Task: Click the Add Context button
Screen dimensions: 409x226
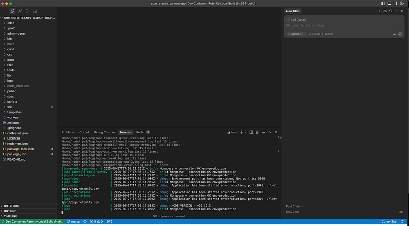Action: [x=297, y=20]
